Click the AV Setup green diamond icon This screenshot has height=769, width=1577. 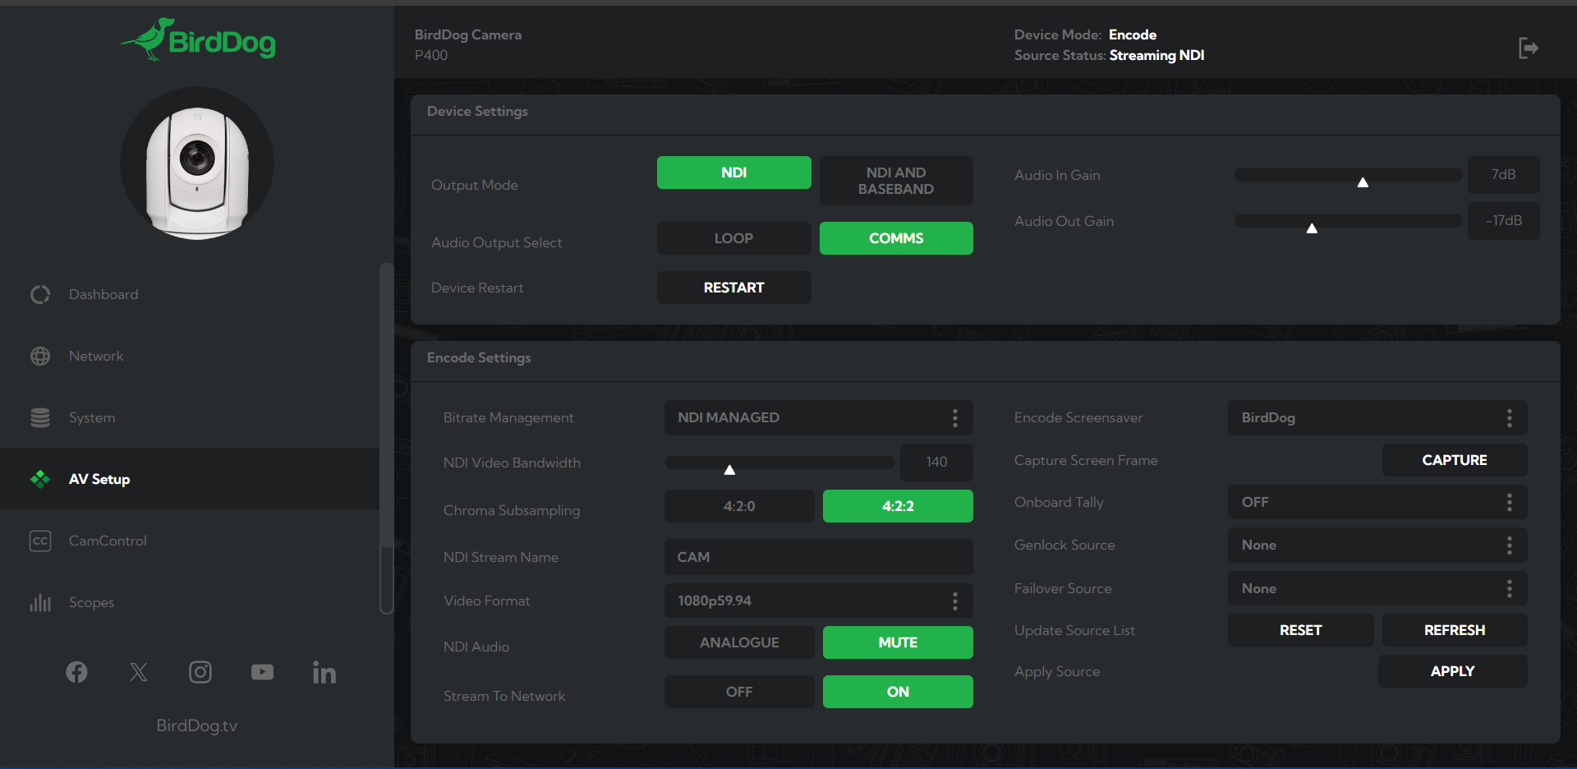(x=40, y=479)
